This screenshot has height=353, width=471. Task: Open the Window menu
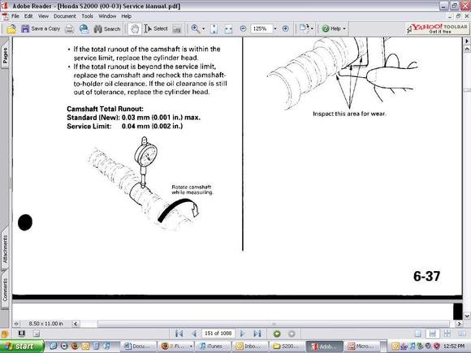107,16
